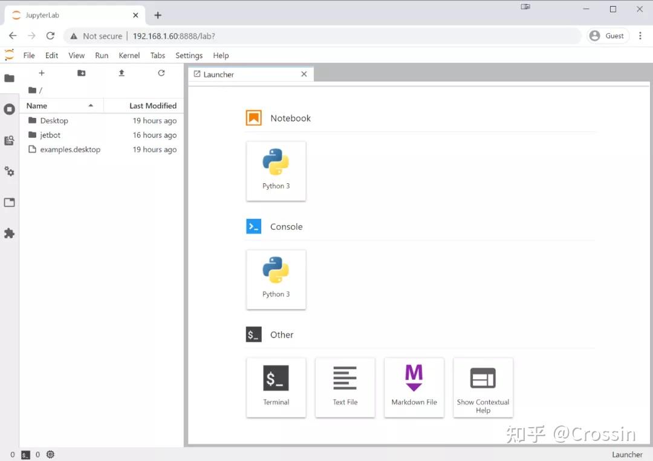Open the browser's three-dot menu

click(x=640, y=36)
